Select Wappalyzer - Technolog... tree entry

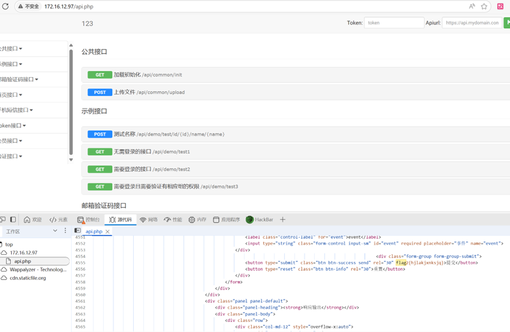38,270
